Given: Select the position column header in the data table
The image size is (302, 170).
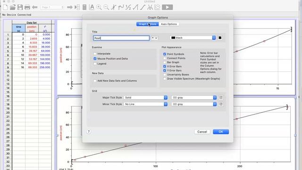Looking at the screenshot, I should click(x=32, y=28).
